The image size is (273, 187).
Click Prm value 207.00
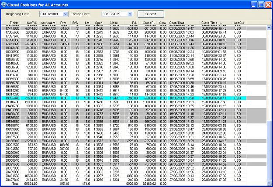[x=64, y=149]
